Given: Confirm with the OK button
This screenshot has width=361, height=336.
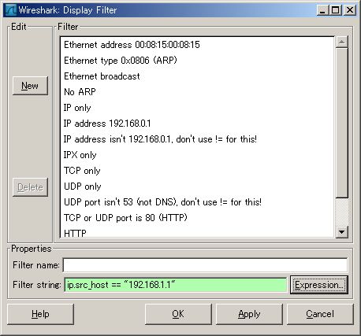Looking at the screenshot, I should (x=178, y=314).
